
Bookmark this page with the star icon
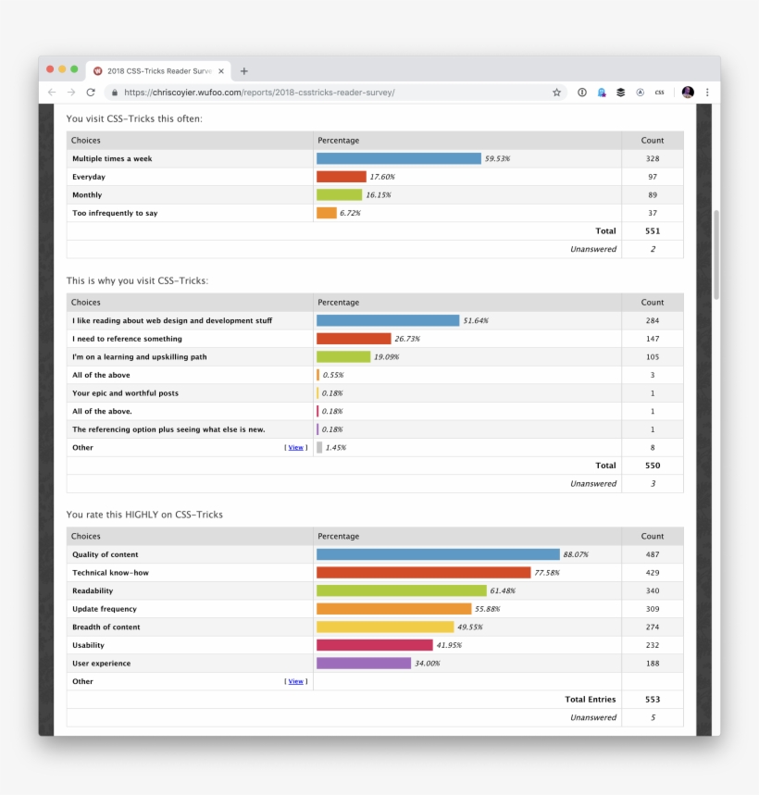pos(556,93)
